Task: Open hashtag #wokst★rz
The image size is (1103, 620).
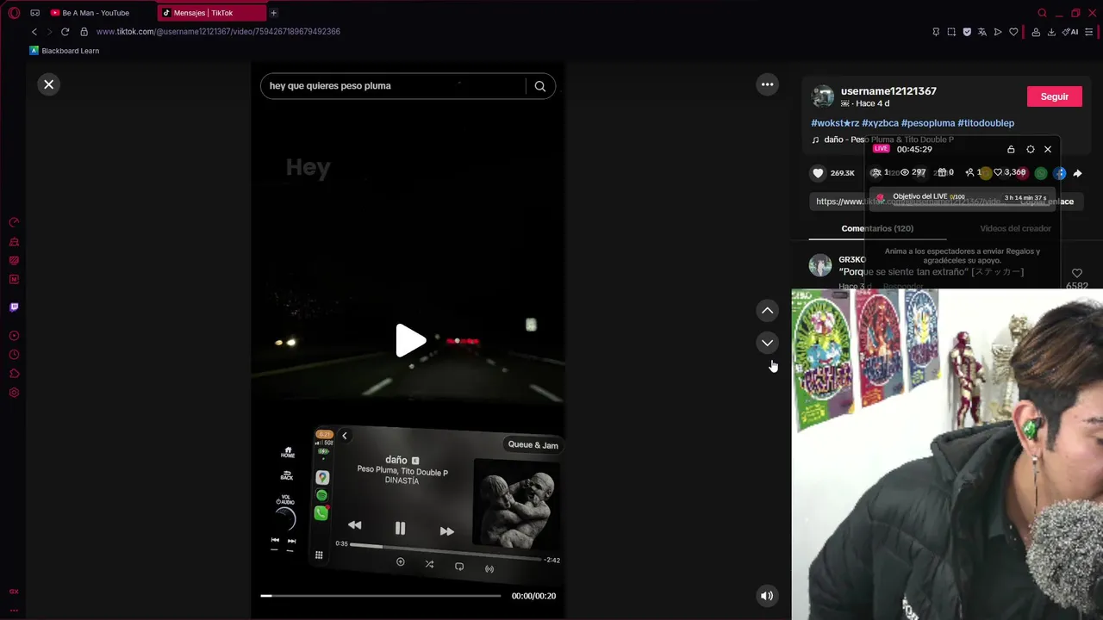Action: click(835, 123)
